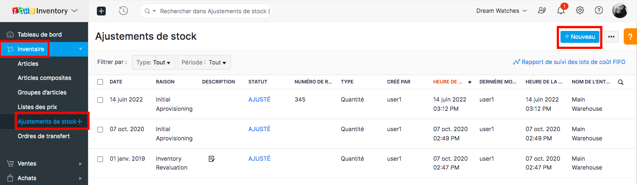Image resolution: width=637 pixels, height=185 pixels.
Task: Open the description note icon for Inventory Revaluation
Action: 211,159
